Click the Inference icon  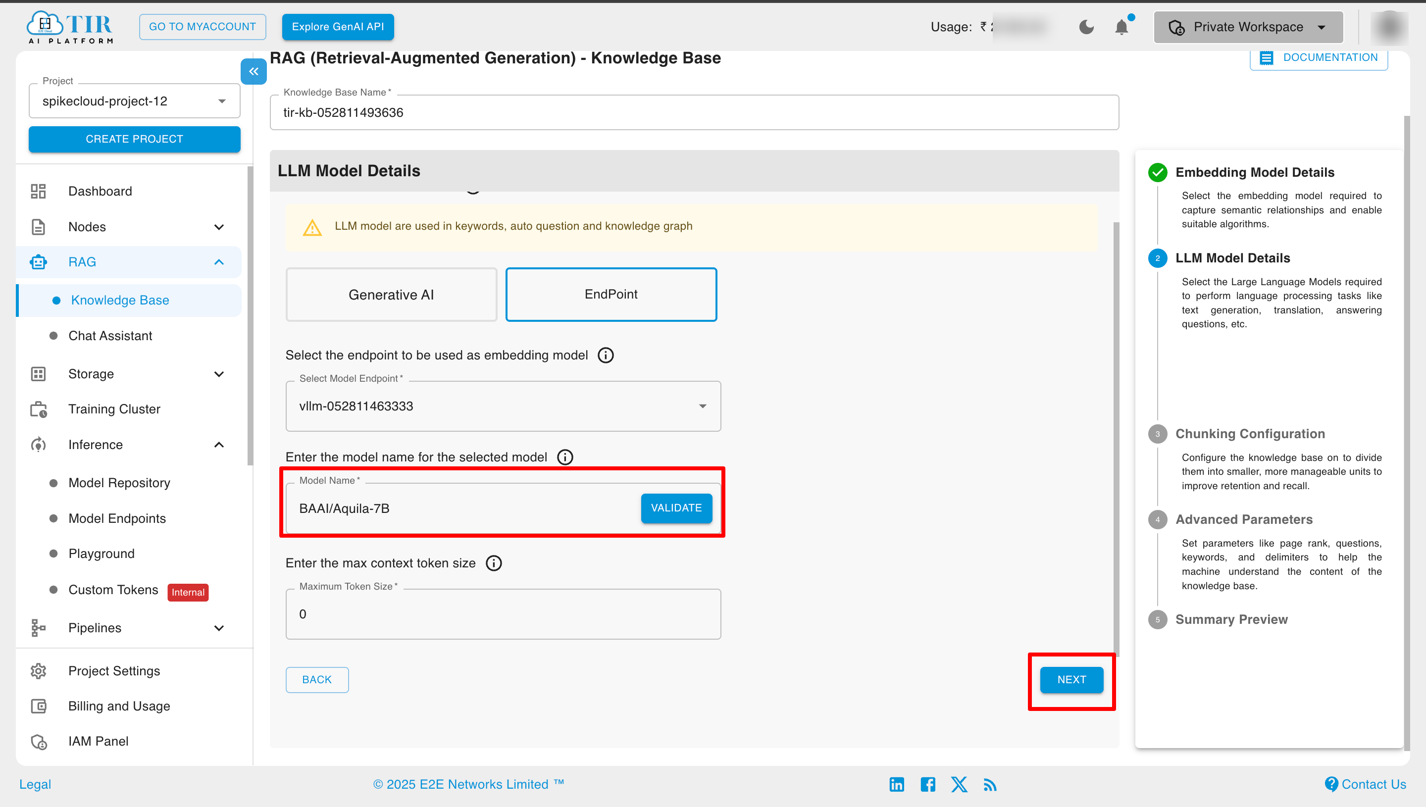tap(38, 444)
